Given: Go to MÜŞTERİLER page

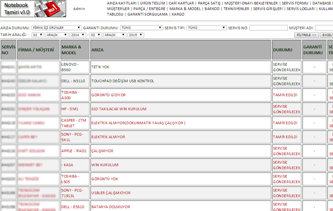Looking at the screenshot, I should 118,9.
